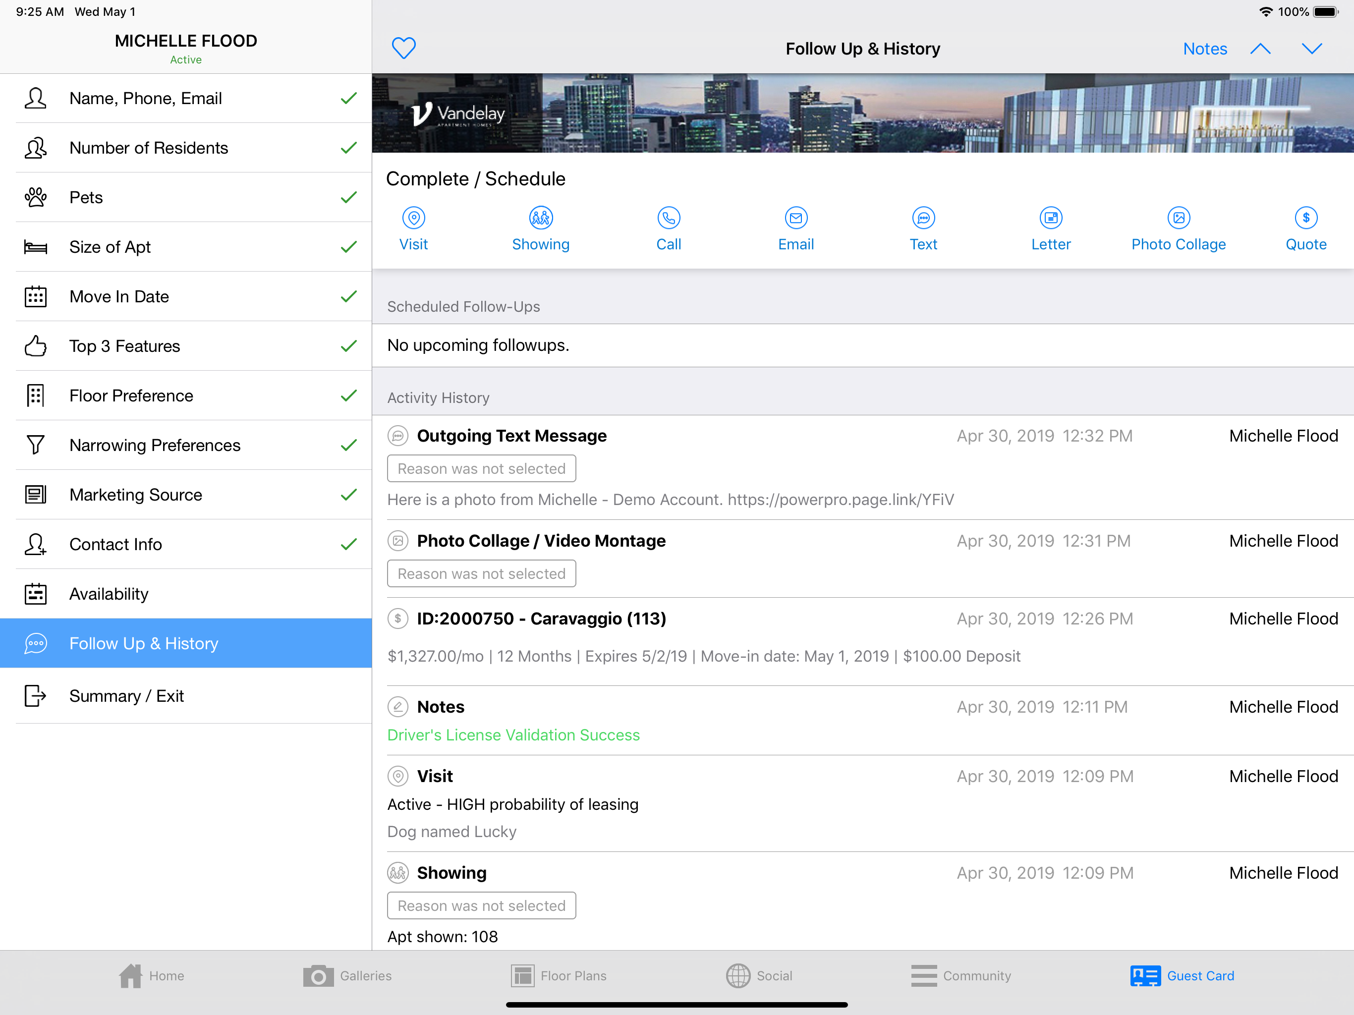Click the Outgoing Text Message history icon

tap(398, 436)
